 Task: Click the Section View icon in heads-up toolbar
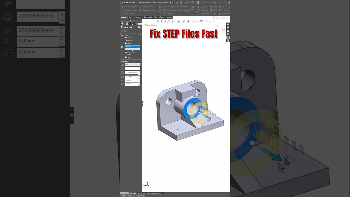176,21
